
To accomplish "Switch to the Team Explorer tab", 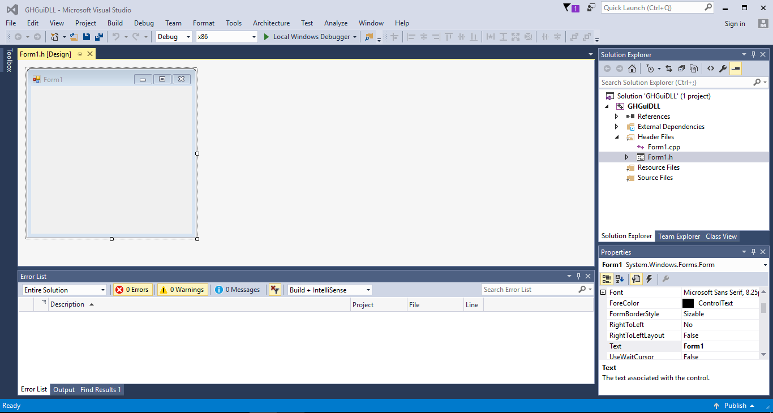I will point(679,236).
